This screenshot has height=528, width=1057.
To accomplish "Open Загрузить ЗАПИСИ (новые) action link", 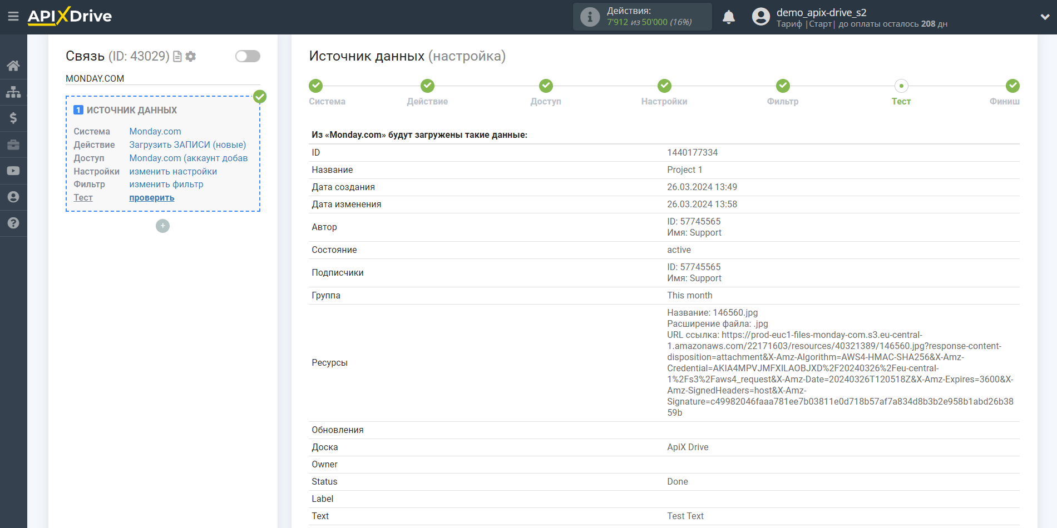I will (187, 145).
